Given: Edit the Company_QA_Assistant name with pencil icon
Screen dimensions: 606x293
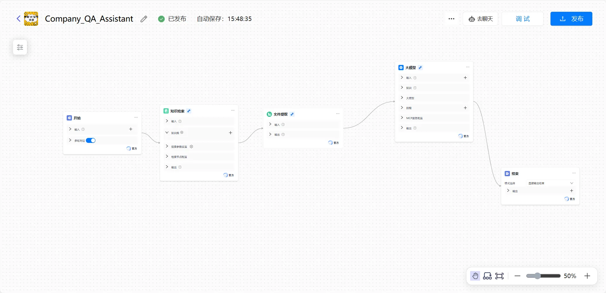Looking at the screenshot, I should pyautogui.click(x=144, y=19).
